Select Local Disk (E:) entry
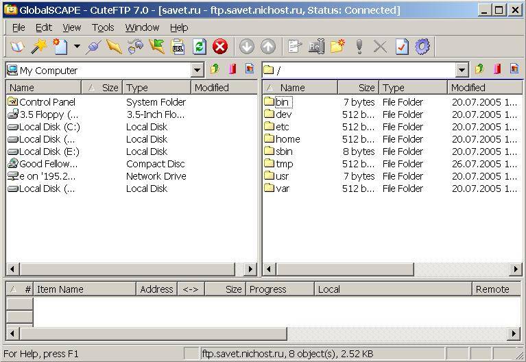The image size is (526, 362). click(x=44, y=152)
